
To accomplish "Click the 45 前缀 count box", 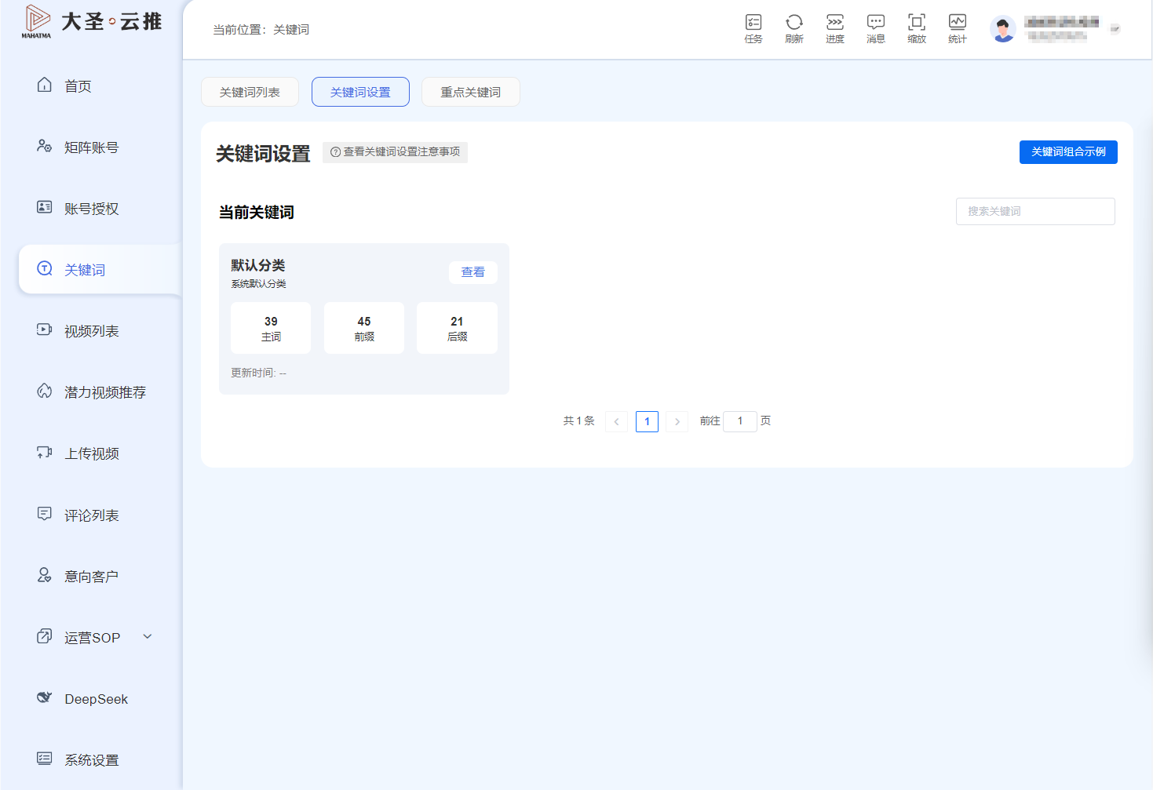I will pos(364,328).
